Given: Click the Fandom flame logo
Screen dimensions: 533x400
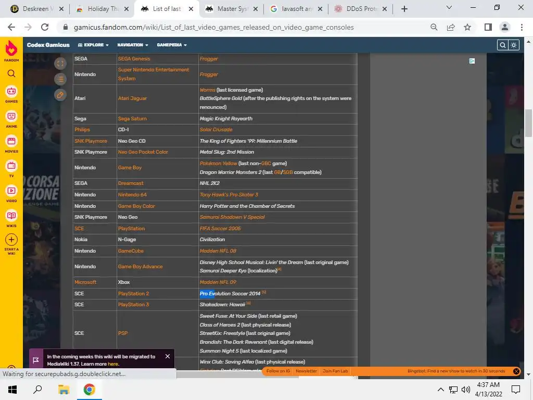Looking at the screenshot, I should (11, 48).
